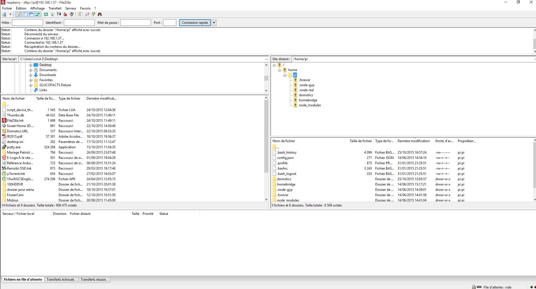Open the Connexion rapide history dropdown
The height and width of the screenshot is (289, 536).
[214, 23]
